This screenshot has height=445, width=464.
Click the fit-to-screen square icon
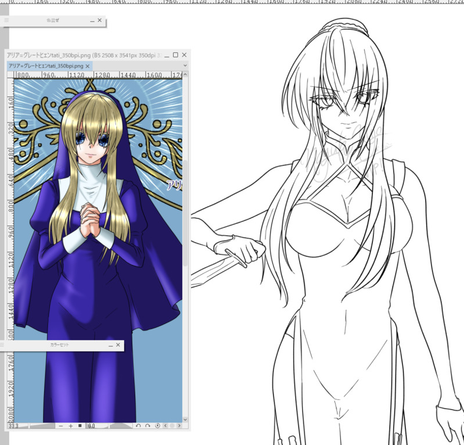(80, 426)
